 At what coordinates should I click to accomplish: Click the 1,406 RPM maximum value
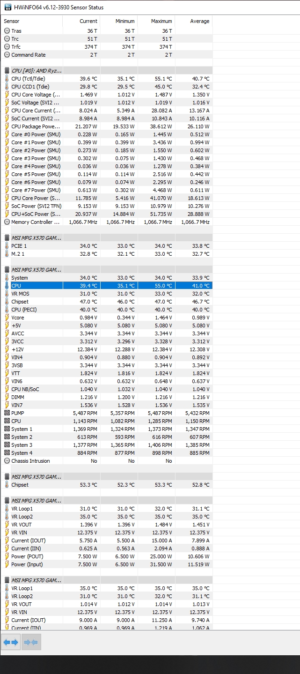click(160, 445)
